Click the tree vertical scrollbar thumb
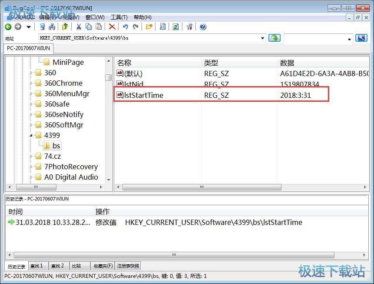 click(109, 77)
